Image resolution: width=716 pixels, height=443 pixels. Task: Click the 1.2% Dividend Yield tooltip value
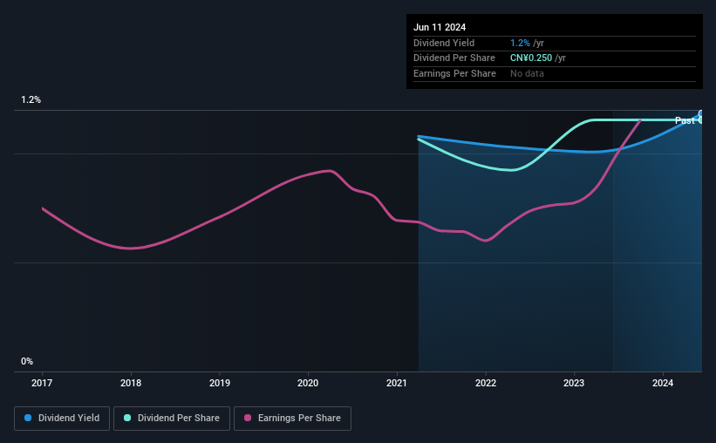click(x=518, y=43)
